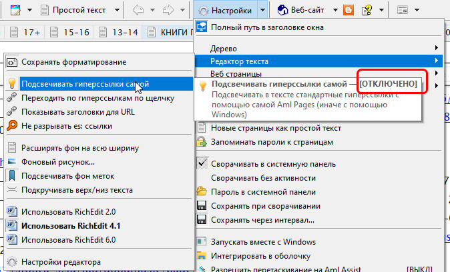Open the forward arrow history dropdown

(182, 10)
